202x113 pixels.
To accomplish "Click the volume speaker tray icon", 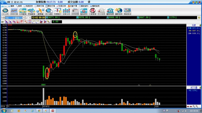I will point(186,111).
